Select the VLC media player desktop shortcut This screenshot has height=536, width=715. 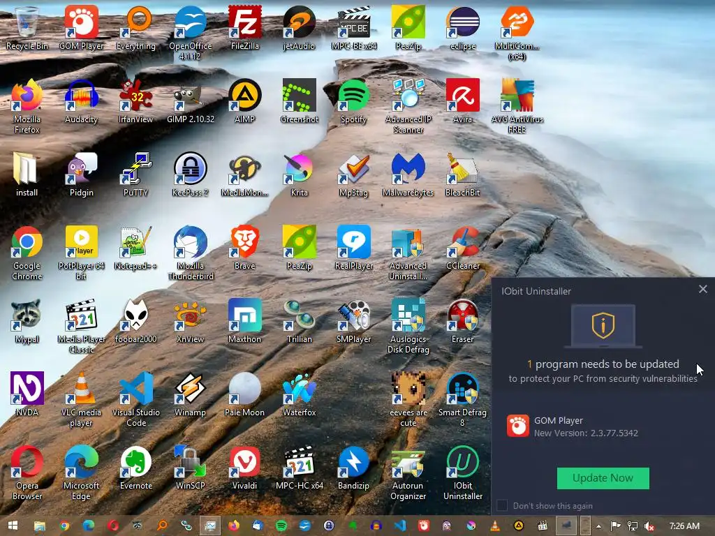pos(81,400)
